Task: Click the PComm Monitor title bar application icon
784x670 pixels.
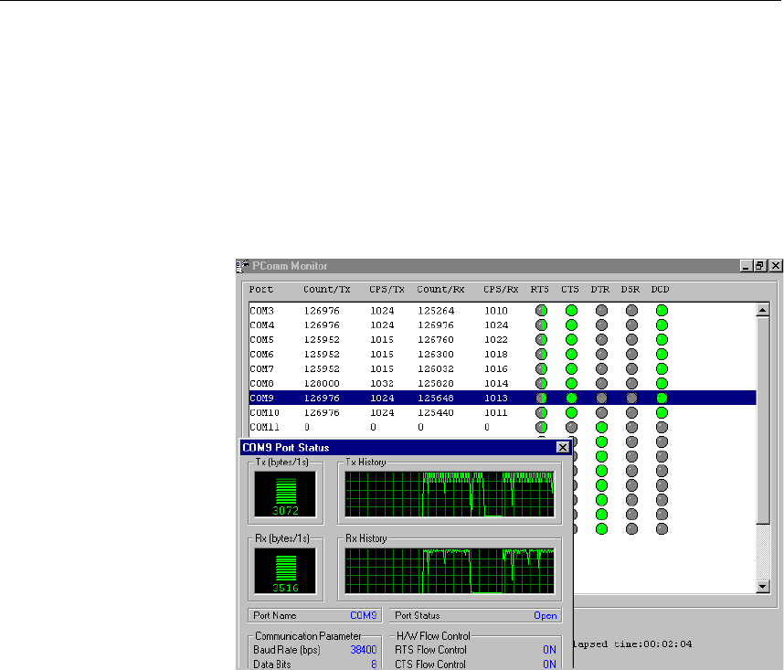Action: [242, 266]
